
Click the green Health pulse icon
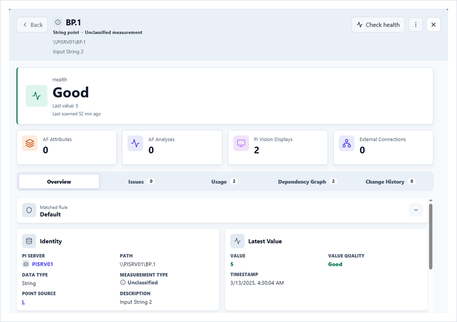pyautogui.click(x=37, y=96)
